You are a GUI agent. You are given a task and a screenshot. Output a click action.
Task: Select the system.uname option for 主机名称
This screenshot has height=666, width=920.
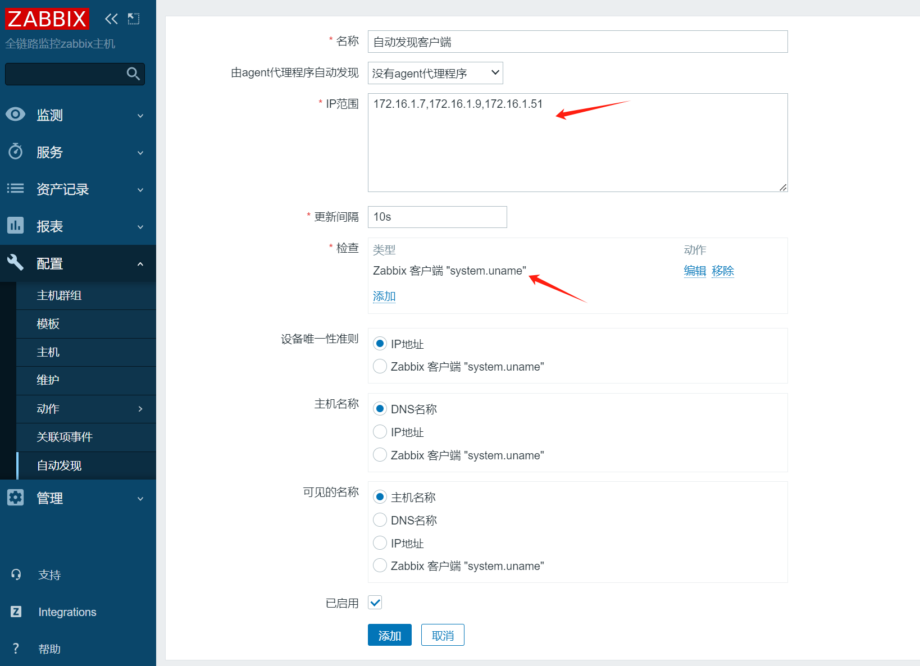380,454
